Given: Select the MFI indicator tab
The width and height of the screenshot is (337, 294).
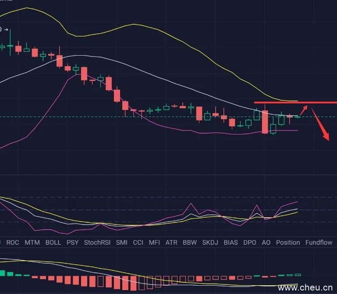Looking at the screenshot, I should pyautogui.click(x=154, y=242).
